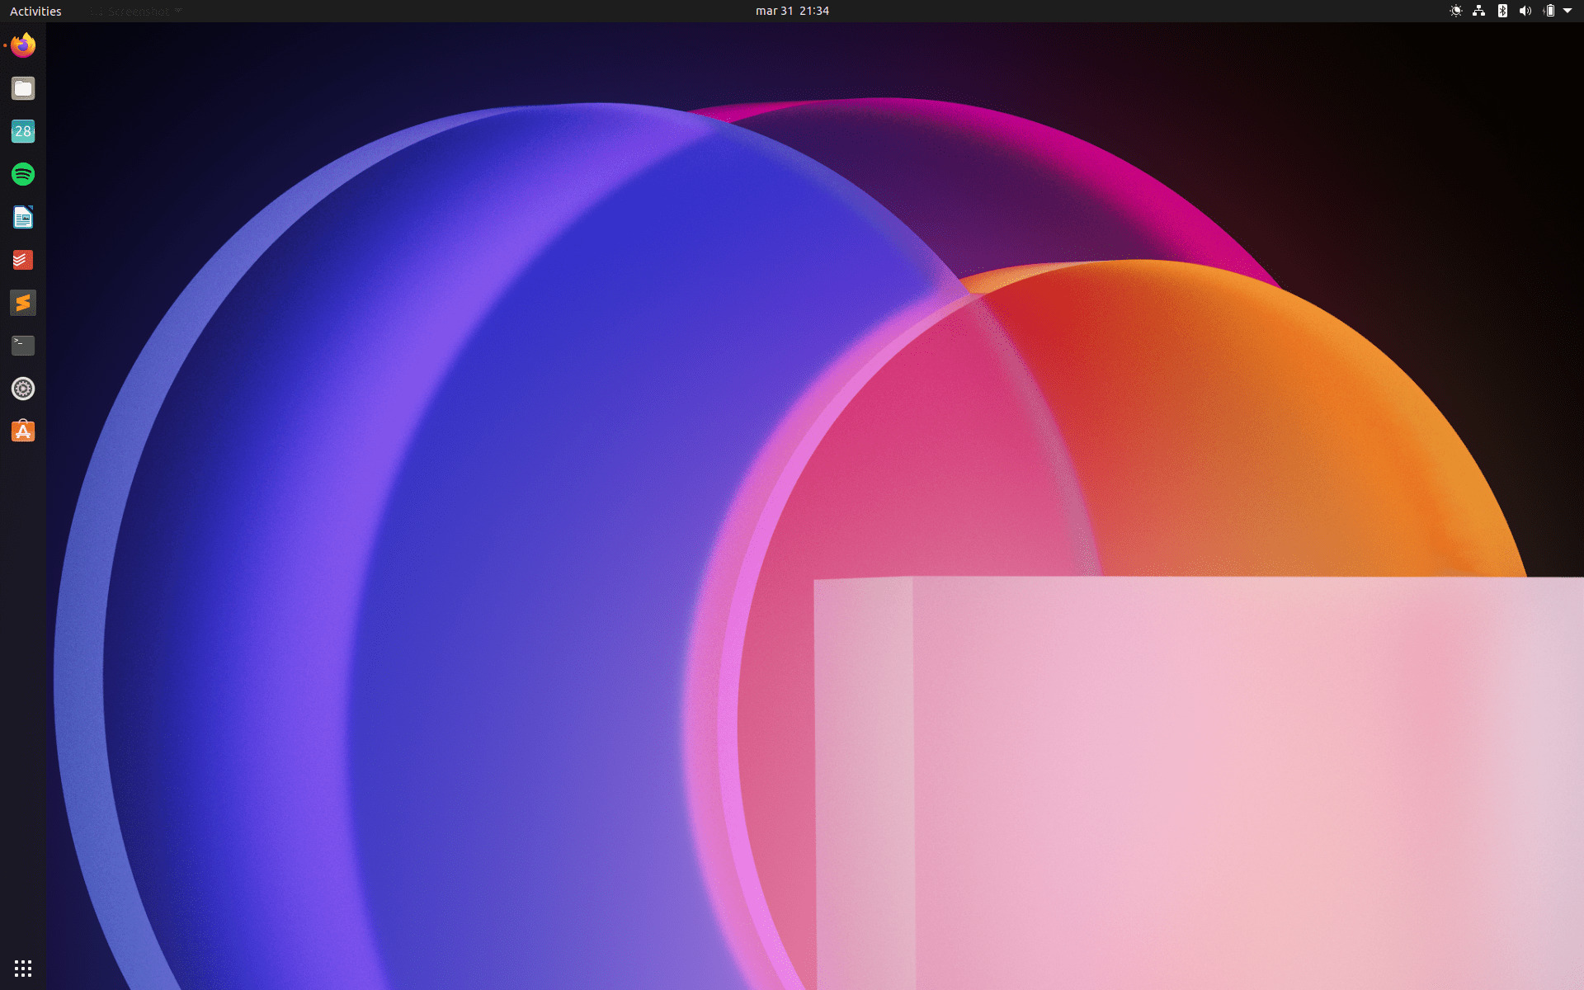Viewport: 1584px width, 990px height.
Task: Launch the Terminal from the dock
Action: pyautogui.click(x=23, y=346)
